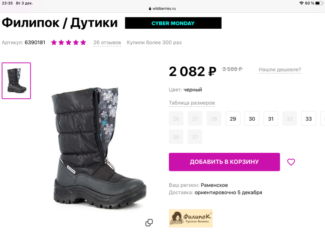Click Добавить в корзину button
325x244 pixels.
point(224,162)
